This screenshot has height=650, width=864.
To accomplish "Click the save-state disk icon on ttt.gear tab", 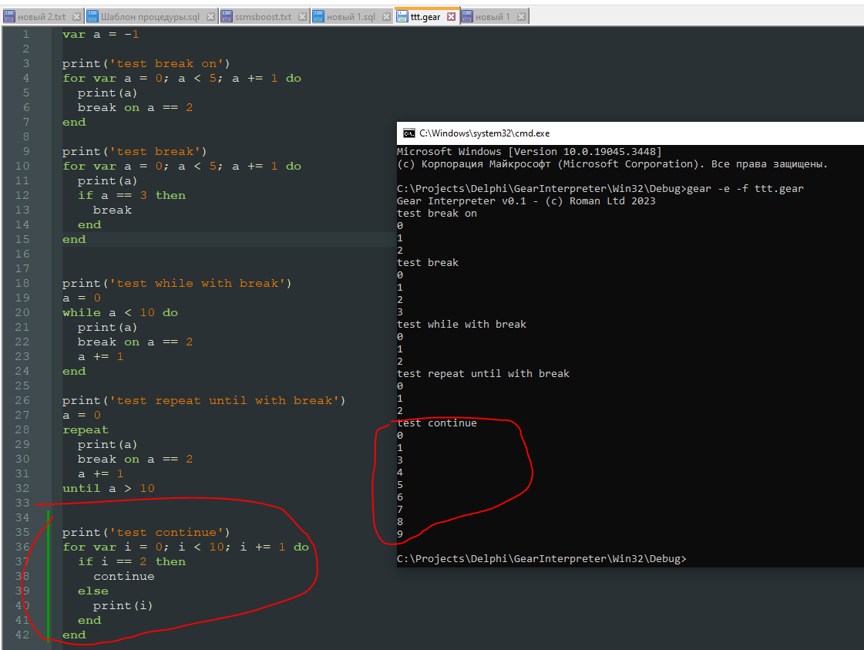I will [x=402, y=16].
